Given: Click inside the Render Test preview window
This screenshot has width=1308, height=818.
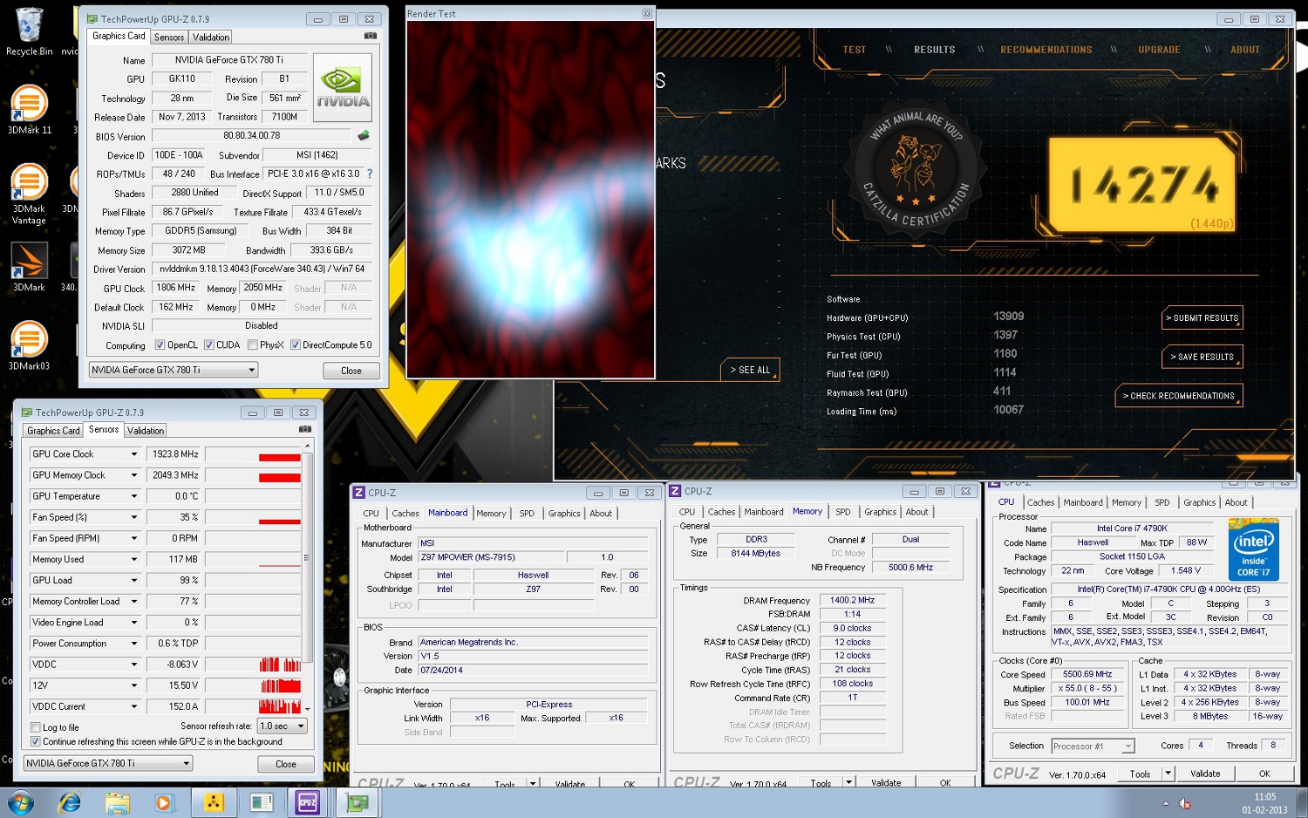Looking at the screenshot, I should coord(530,200).
